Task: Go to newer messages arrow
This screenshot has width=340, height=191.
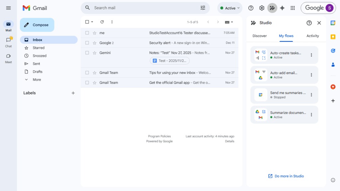Action: (x=208, y=22)
